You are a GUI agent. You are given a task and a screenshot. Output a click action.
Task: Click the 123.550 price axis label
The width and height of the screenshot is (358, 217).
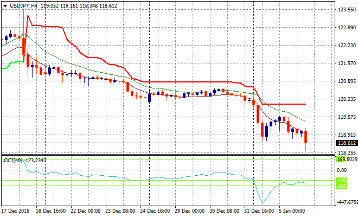[x=347, y=10]
